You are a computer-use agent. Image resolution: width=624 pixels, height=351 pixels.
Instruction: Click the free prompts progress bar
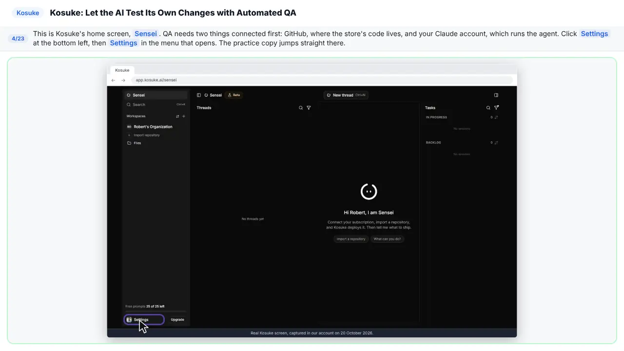coord(156,311)
